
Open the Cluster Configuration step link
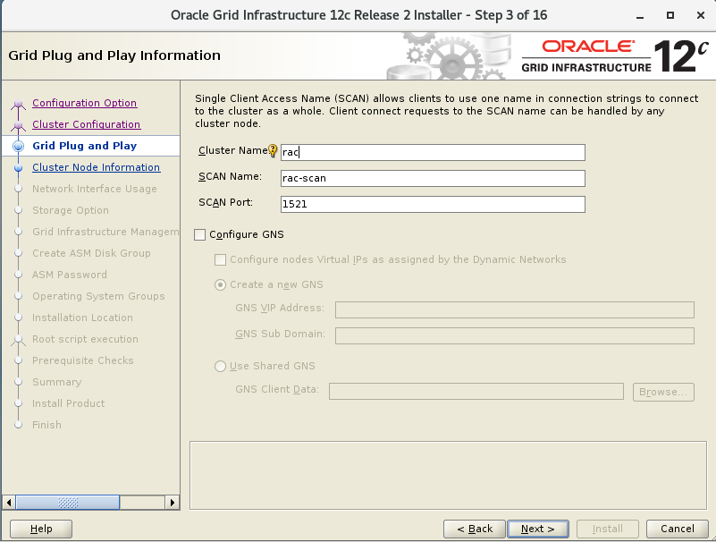coord(87,124)
